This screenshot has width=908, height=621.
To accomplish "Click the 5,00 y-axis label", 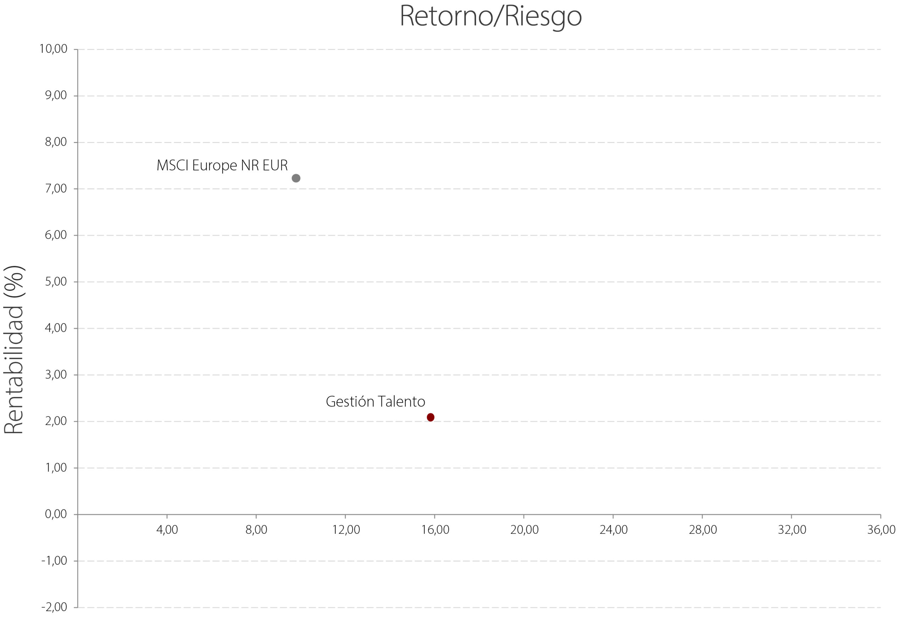I will pyautogui.click(x=56, y=281).
